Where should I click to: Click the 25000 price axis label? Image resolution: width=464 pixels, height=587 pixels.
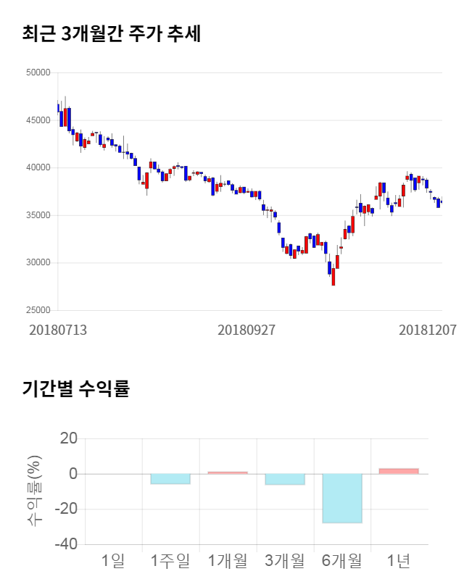click(37, 310)
